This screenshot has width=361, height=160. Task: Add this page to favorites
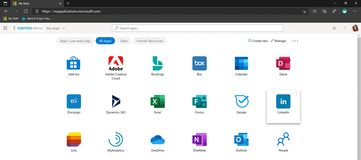point(304,11)
